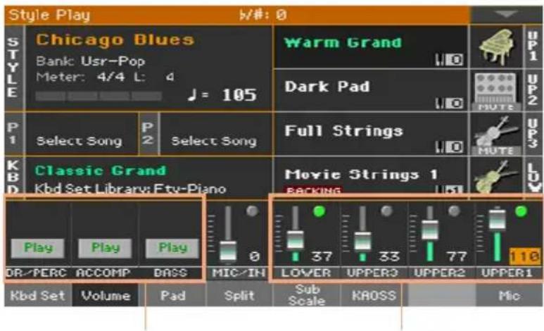Click the LOWER volume value 37

pyautogui.click(x=322, y=256)
